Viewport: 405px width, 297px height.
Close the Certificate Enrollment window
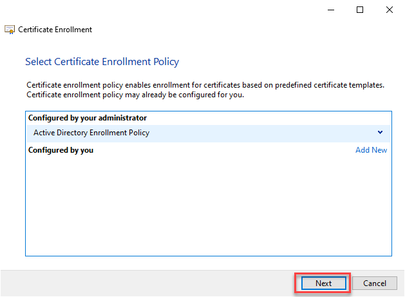point(390,10)
